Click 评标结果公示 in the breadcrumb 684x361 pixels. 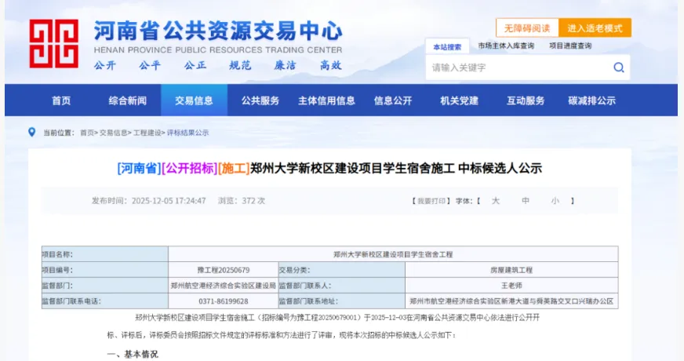pyautogui.click(x=188, y=133)
